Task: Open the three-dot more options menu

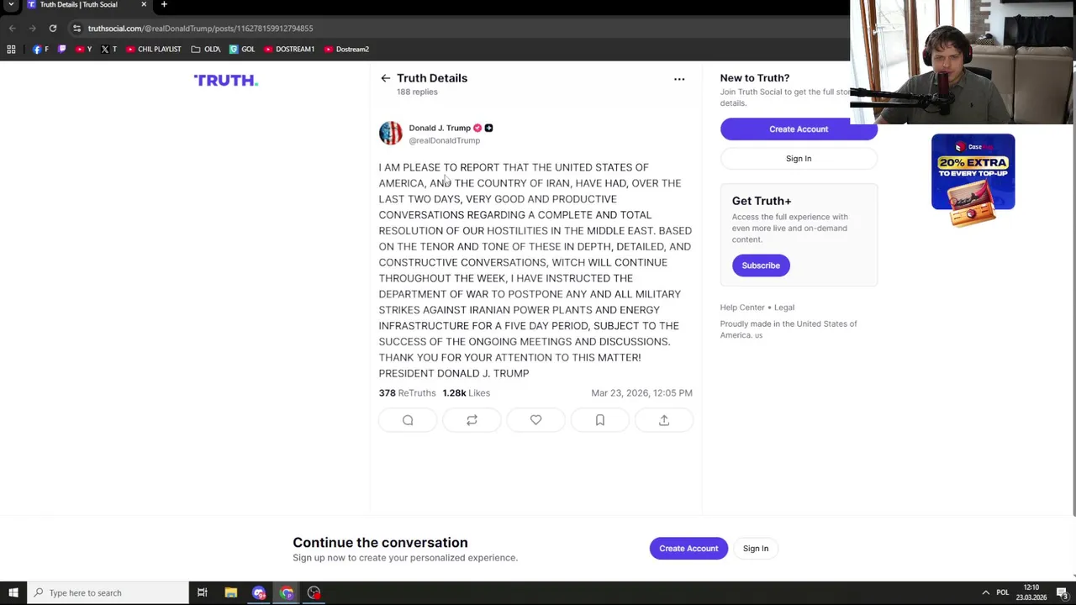Action: (x=679, y=79)
